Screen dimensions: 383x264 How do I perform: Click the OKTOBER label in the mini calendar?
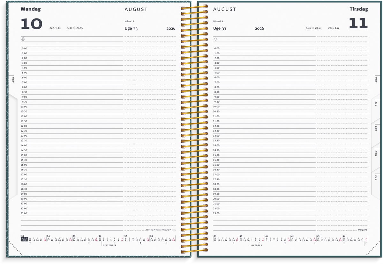point(256,245)
